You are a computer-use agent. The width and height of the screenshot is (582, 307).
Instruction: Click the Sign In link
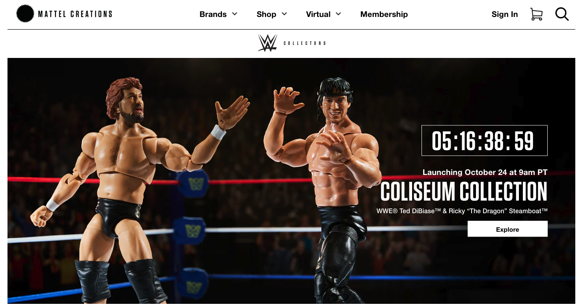pos(505,14)
